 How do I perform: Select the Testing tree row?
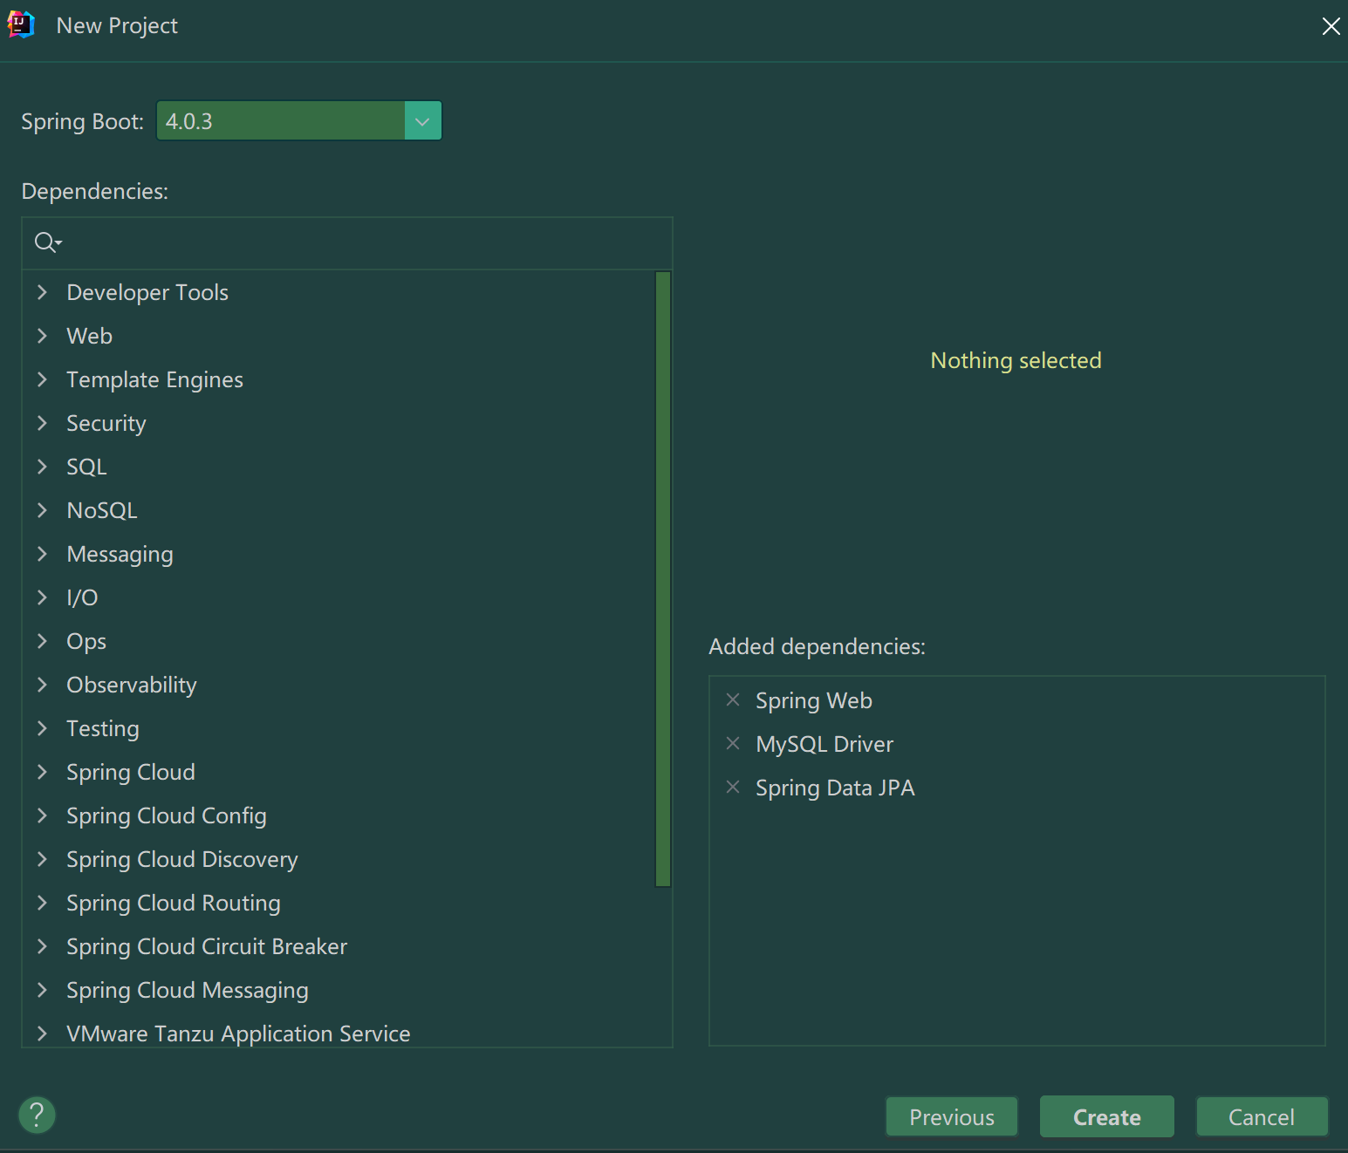339,728
